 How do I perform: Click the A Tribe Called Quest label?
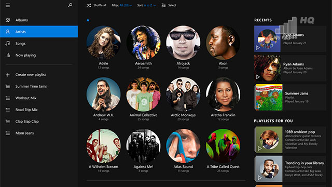click(223, 167)
